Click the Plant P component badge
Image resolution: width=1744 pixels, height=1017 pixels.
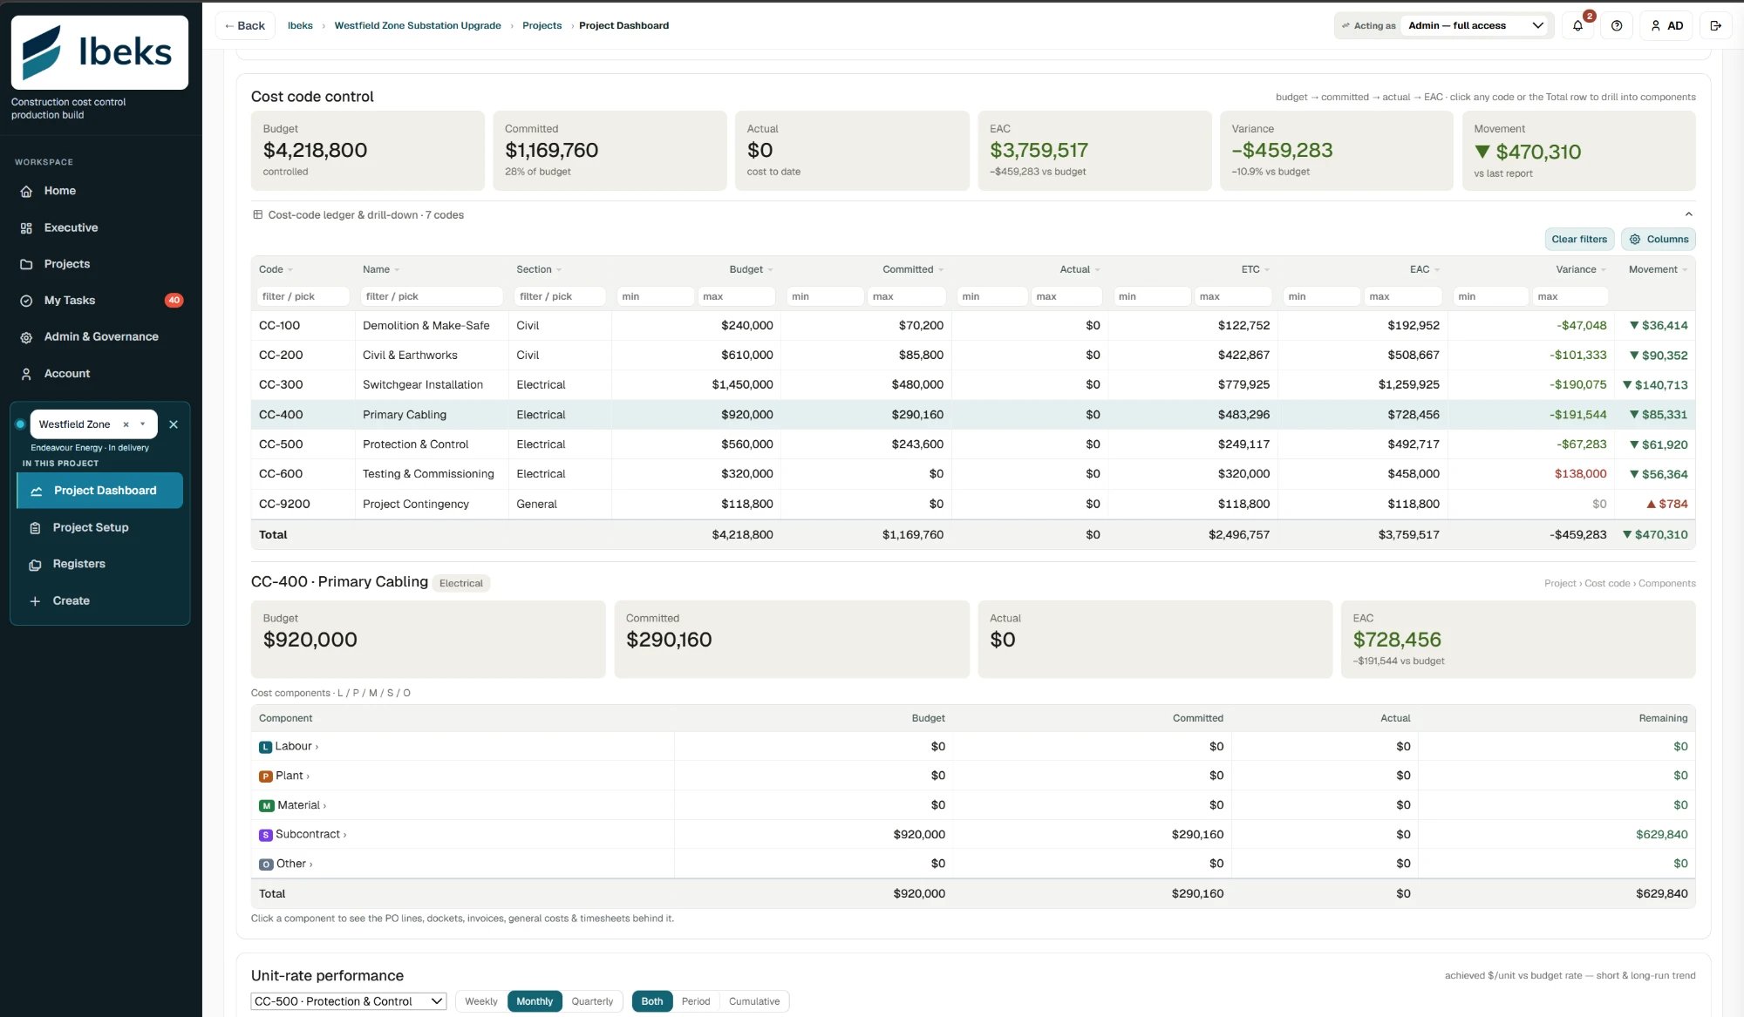[x=266, y=776]
